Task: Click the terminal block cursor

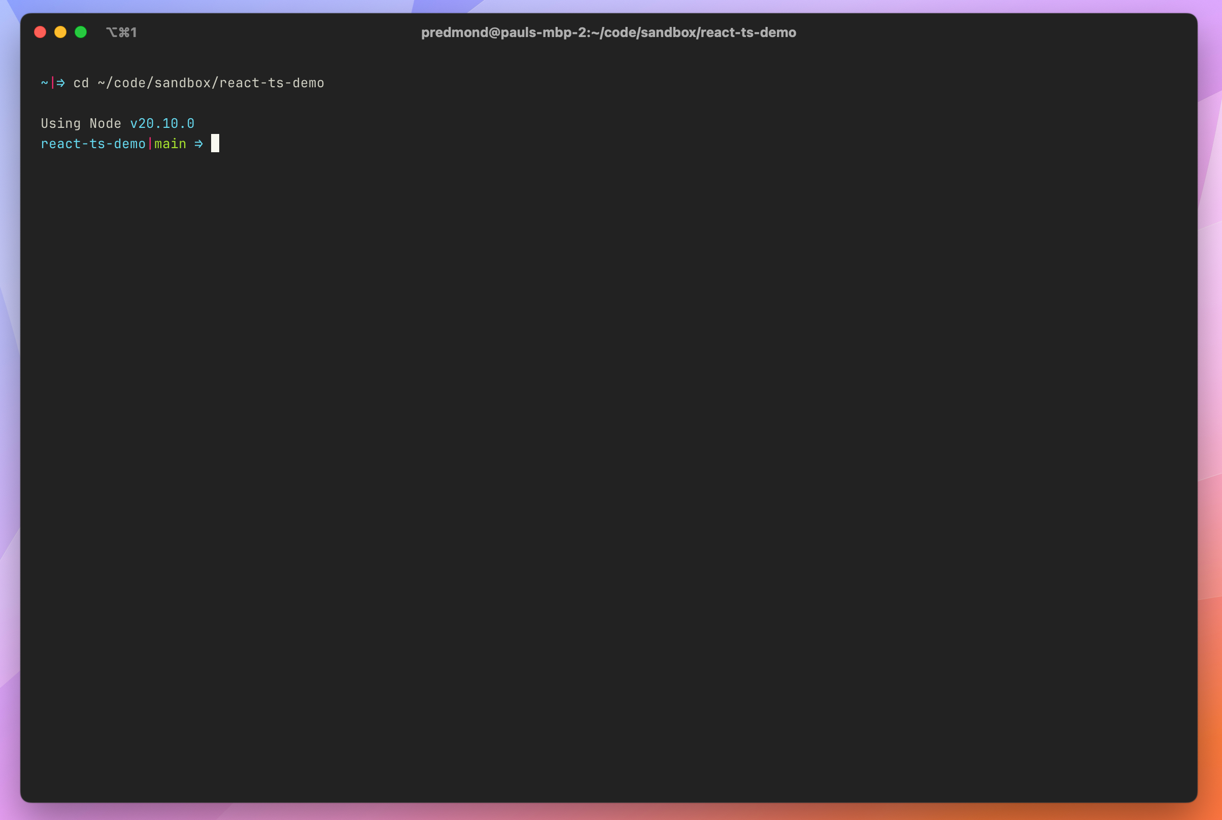Action: tap(215, 143)
